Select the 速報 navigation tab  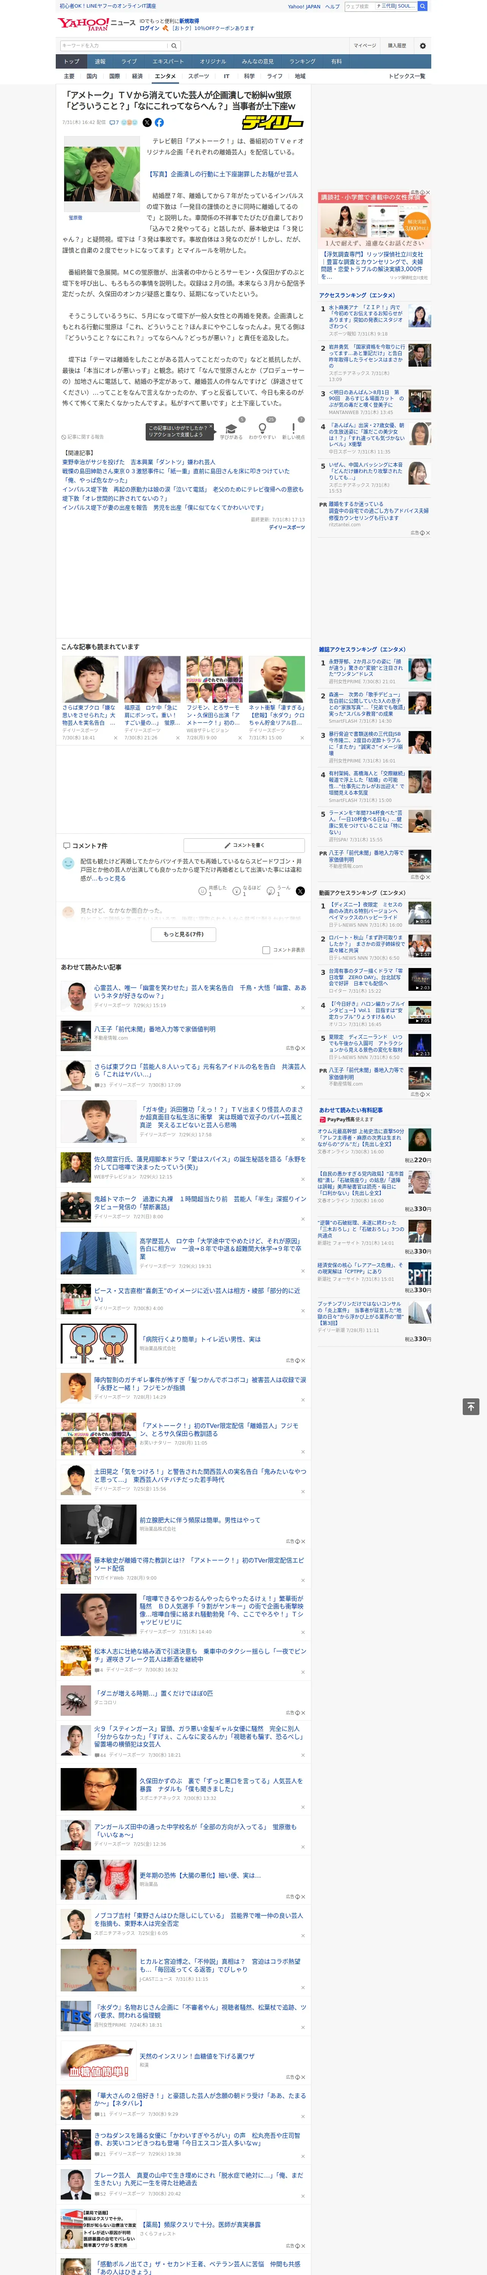click(x=100, y=62)
